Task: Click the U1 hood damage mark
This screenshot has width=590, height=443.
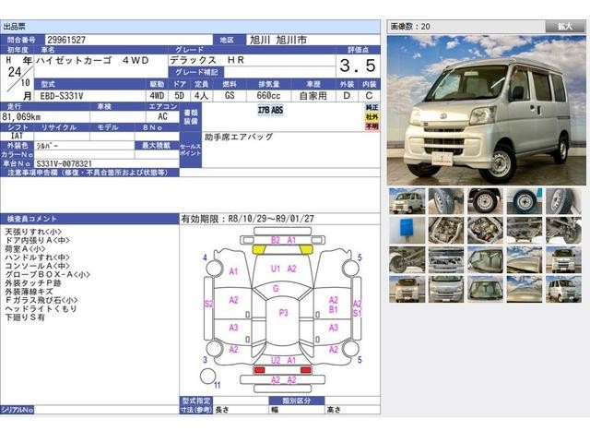Action: coord(276,269)
